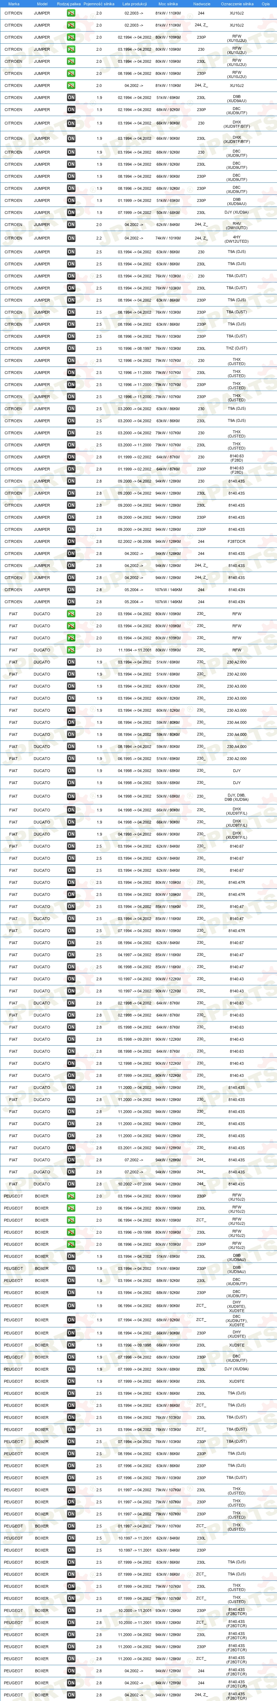
Task: Select the 03.2001 -> 04.2002 production years cell
Action: pyautogui.click(x=135, y=1147)
